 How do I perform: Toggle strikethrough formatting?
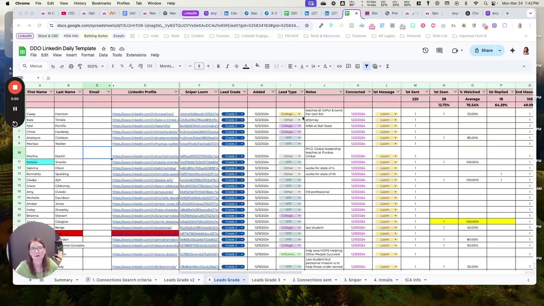coord(236,66)
